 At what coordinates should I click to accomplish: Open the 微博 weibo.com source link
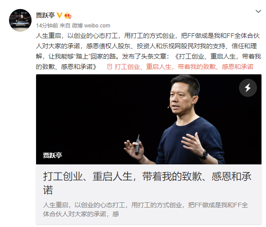pos(91,26)
